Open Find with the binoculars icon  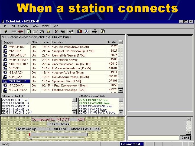(x=42, y=31)
